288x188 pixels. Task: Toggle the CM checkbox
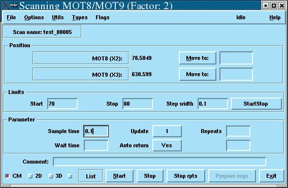[7, 176]
